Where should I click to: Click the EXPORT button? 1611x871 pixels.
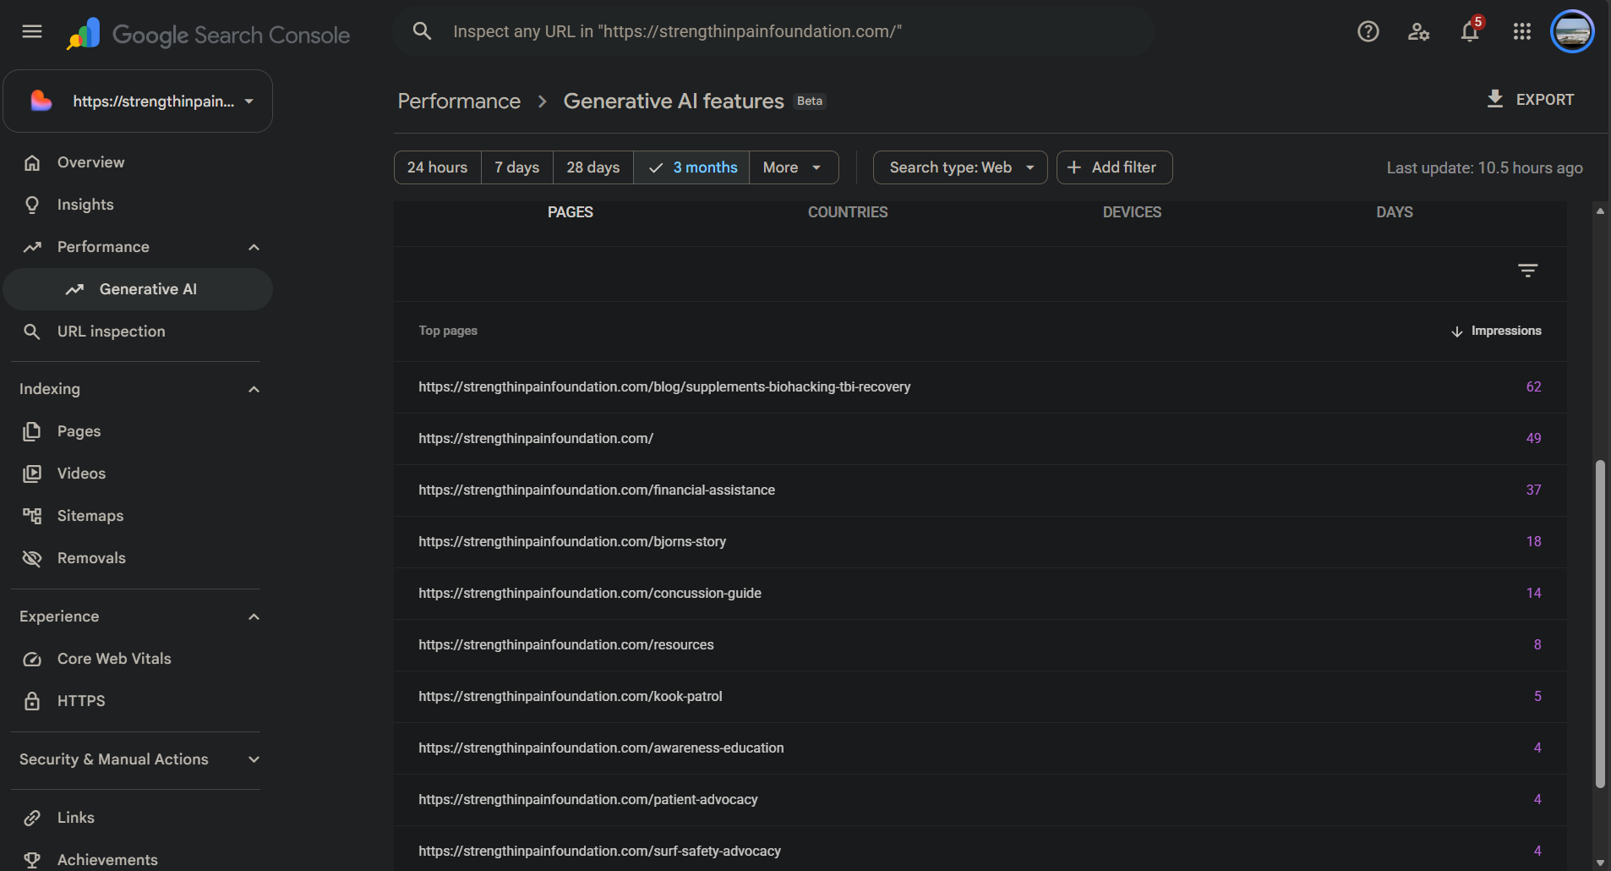pos(1530,100)
